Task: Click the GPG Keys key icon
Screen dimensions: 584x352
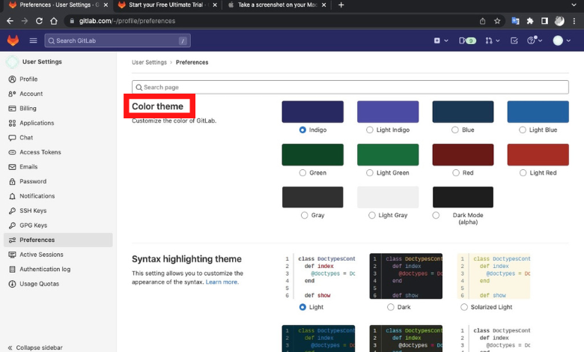Action: [12, 225]
